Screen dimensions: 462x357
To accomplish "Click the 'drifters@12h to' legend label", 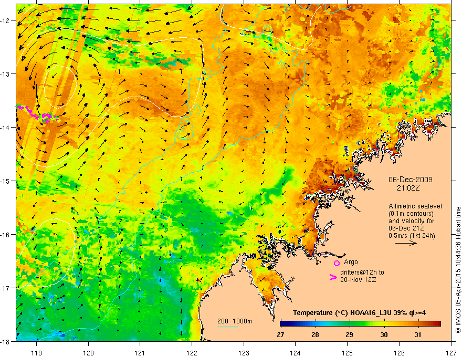I will 362,272.
